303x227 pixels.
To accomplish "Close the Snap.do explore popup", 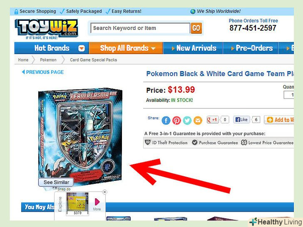I will (104, 192).
